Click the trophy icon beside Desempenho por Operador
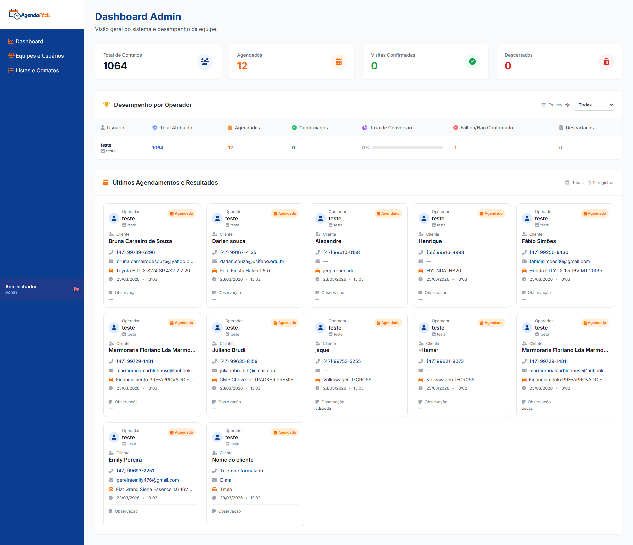Viewport: 633px width, 545px height. 106,105
